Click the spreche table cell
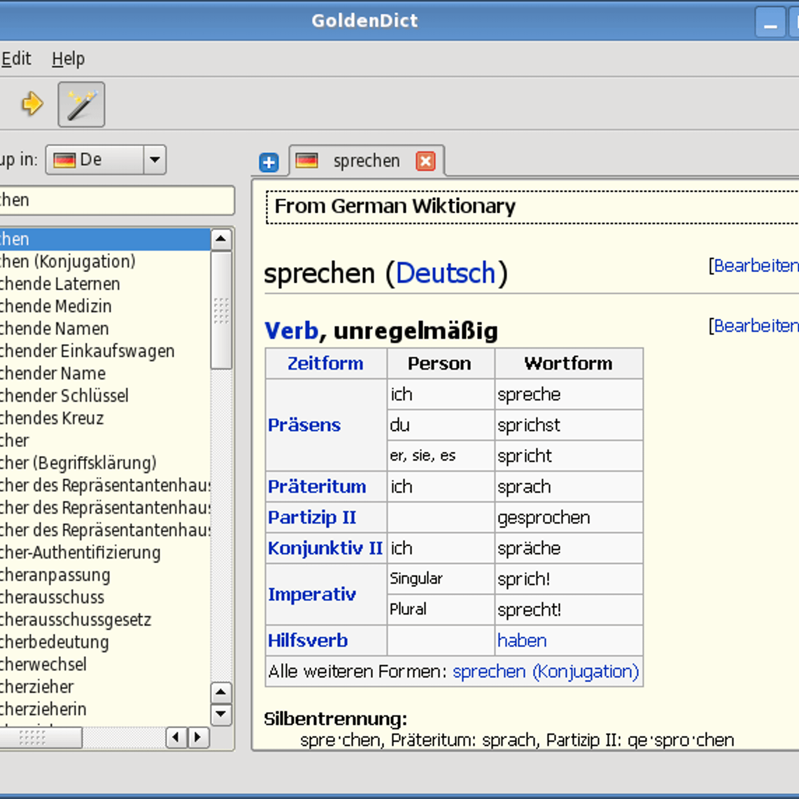This screenshot has width=799, height=799. (569, 395)
